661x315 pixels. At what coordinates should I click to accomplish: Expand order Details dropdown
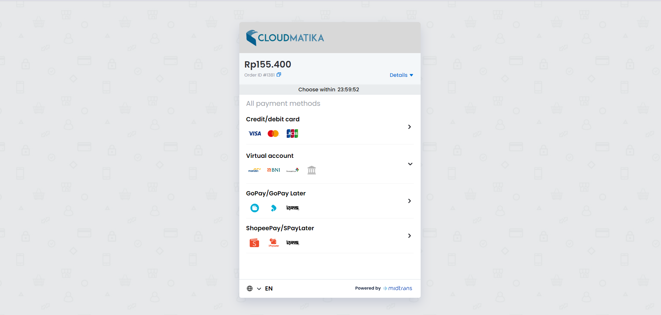click(401, 75)
